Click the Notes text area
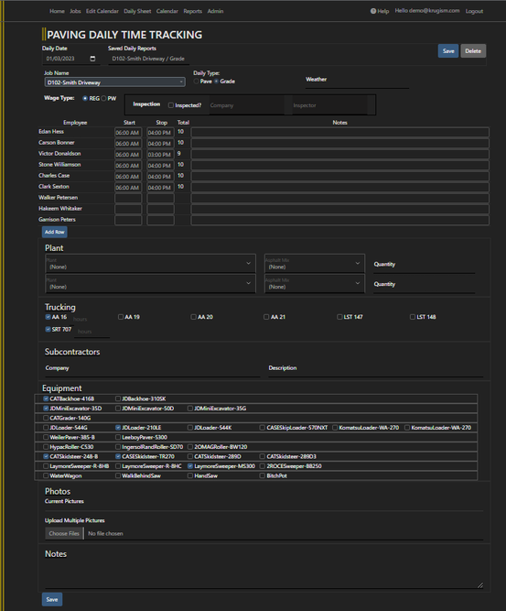The image size is (506, 611). pyautogui.click(x=264, y=575)
